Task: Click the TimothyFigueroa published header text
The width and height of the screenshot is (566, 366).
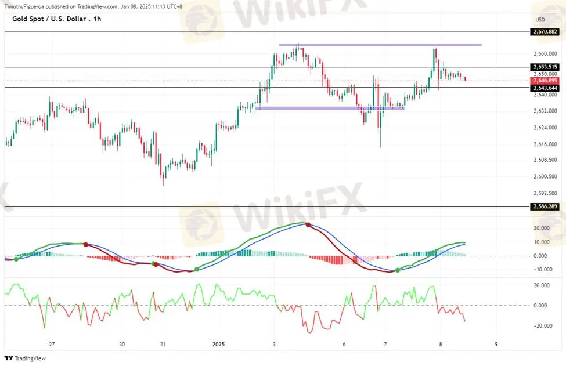Action: [x=93, y=6]
